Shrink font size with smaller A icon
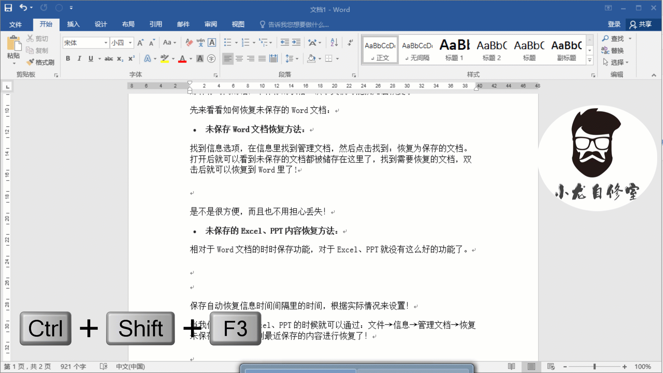663x373 pixels. coord(152,42)
